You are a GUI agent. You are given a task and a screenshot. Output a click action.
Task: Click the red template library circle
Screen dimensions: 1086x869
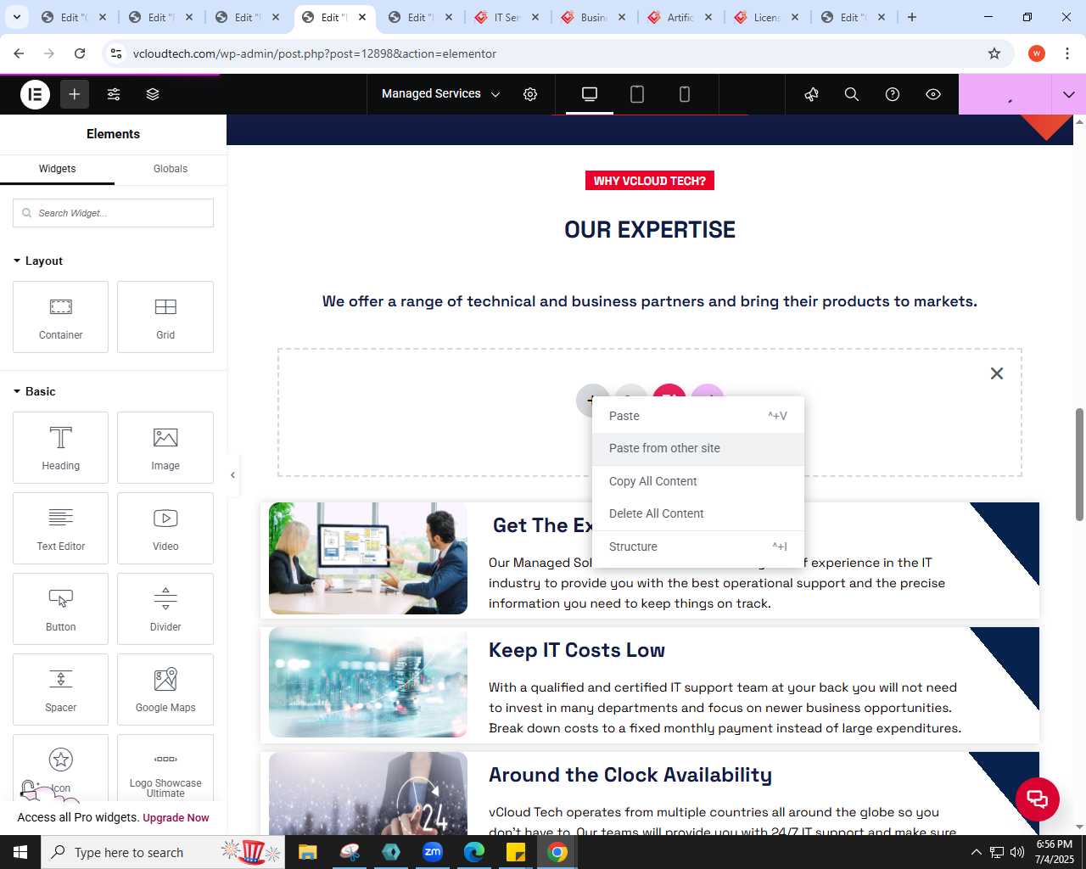669,391
